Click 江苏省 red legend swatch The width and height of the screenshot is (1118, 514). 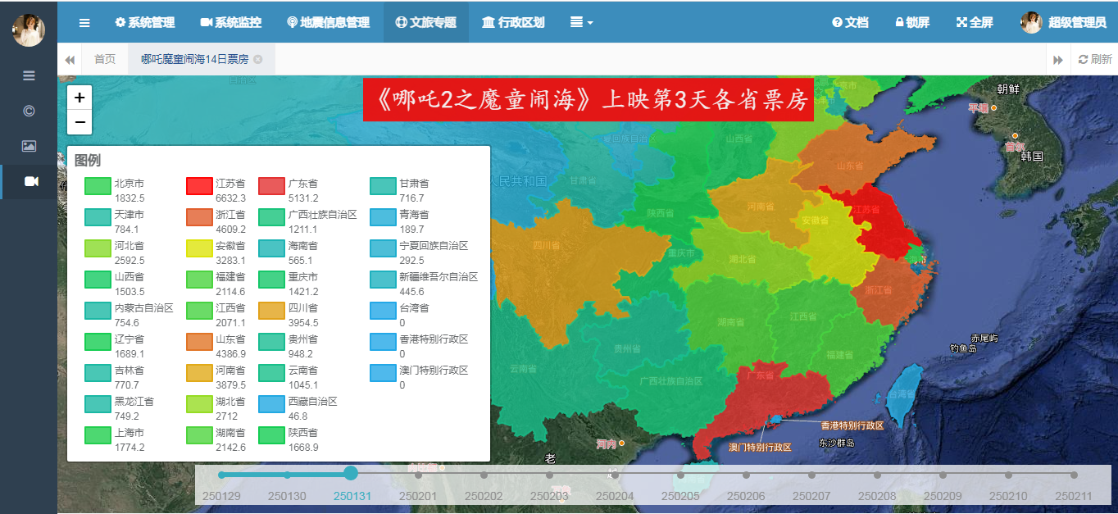click(x=199, y=186)
